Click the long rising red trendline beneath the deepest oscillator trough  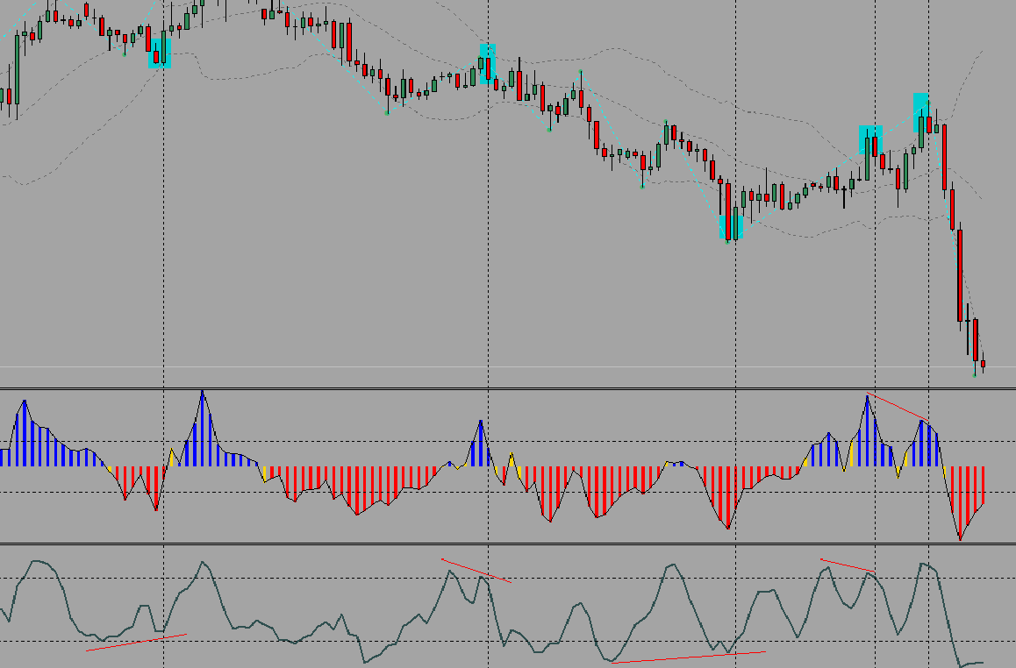click(688, 657)
